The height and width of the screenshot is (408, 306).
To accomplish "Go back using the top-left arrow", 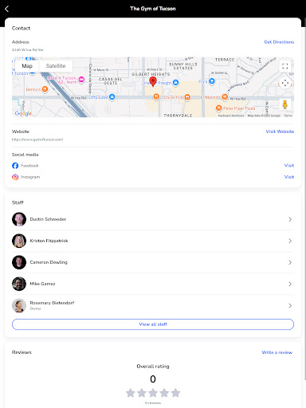I will point(7,9).
